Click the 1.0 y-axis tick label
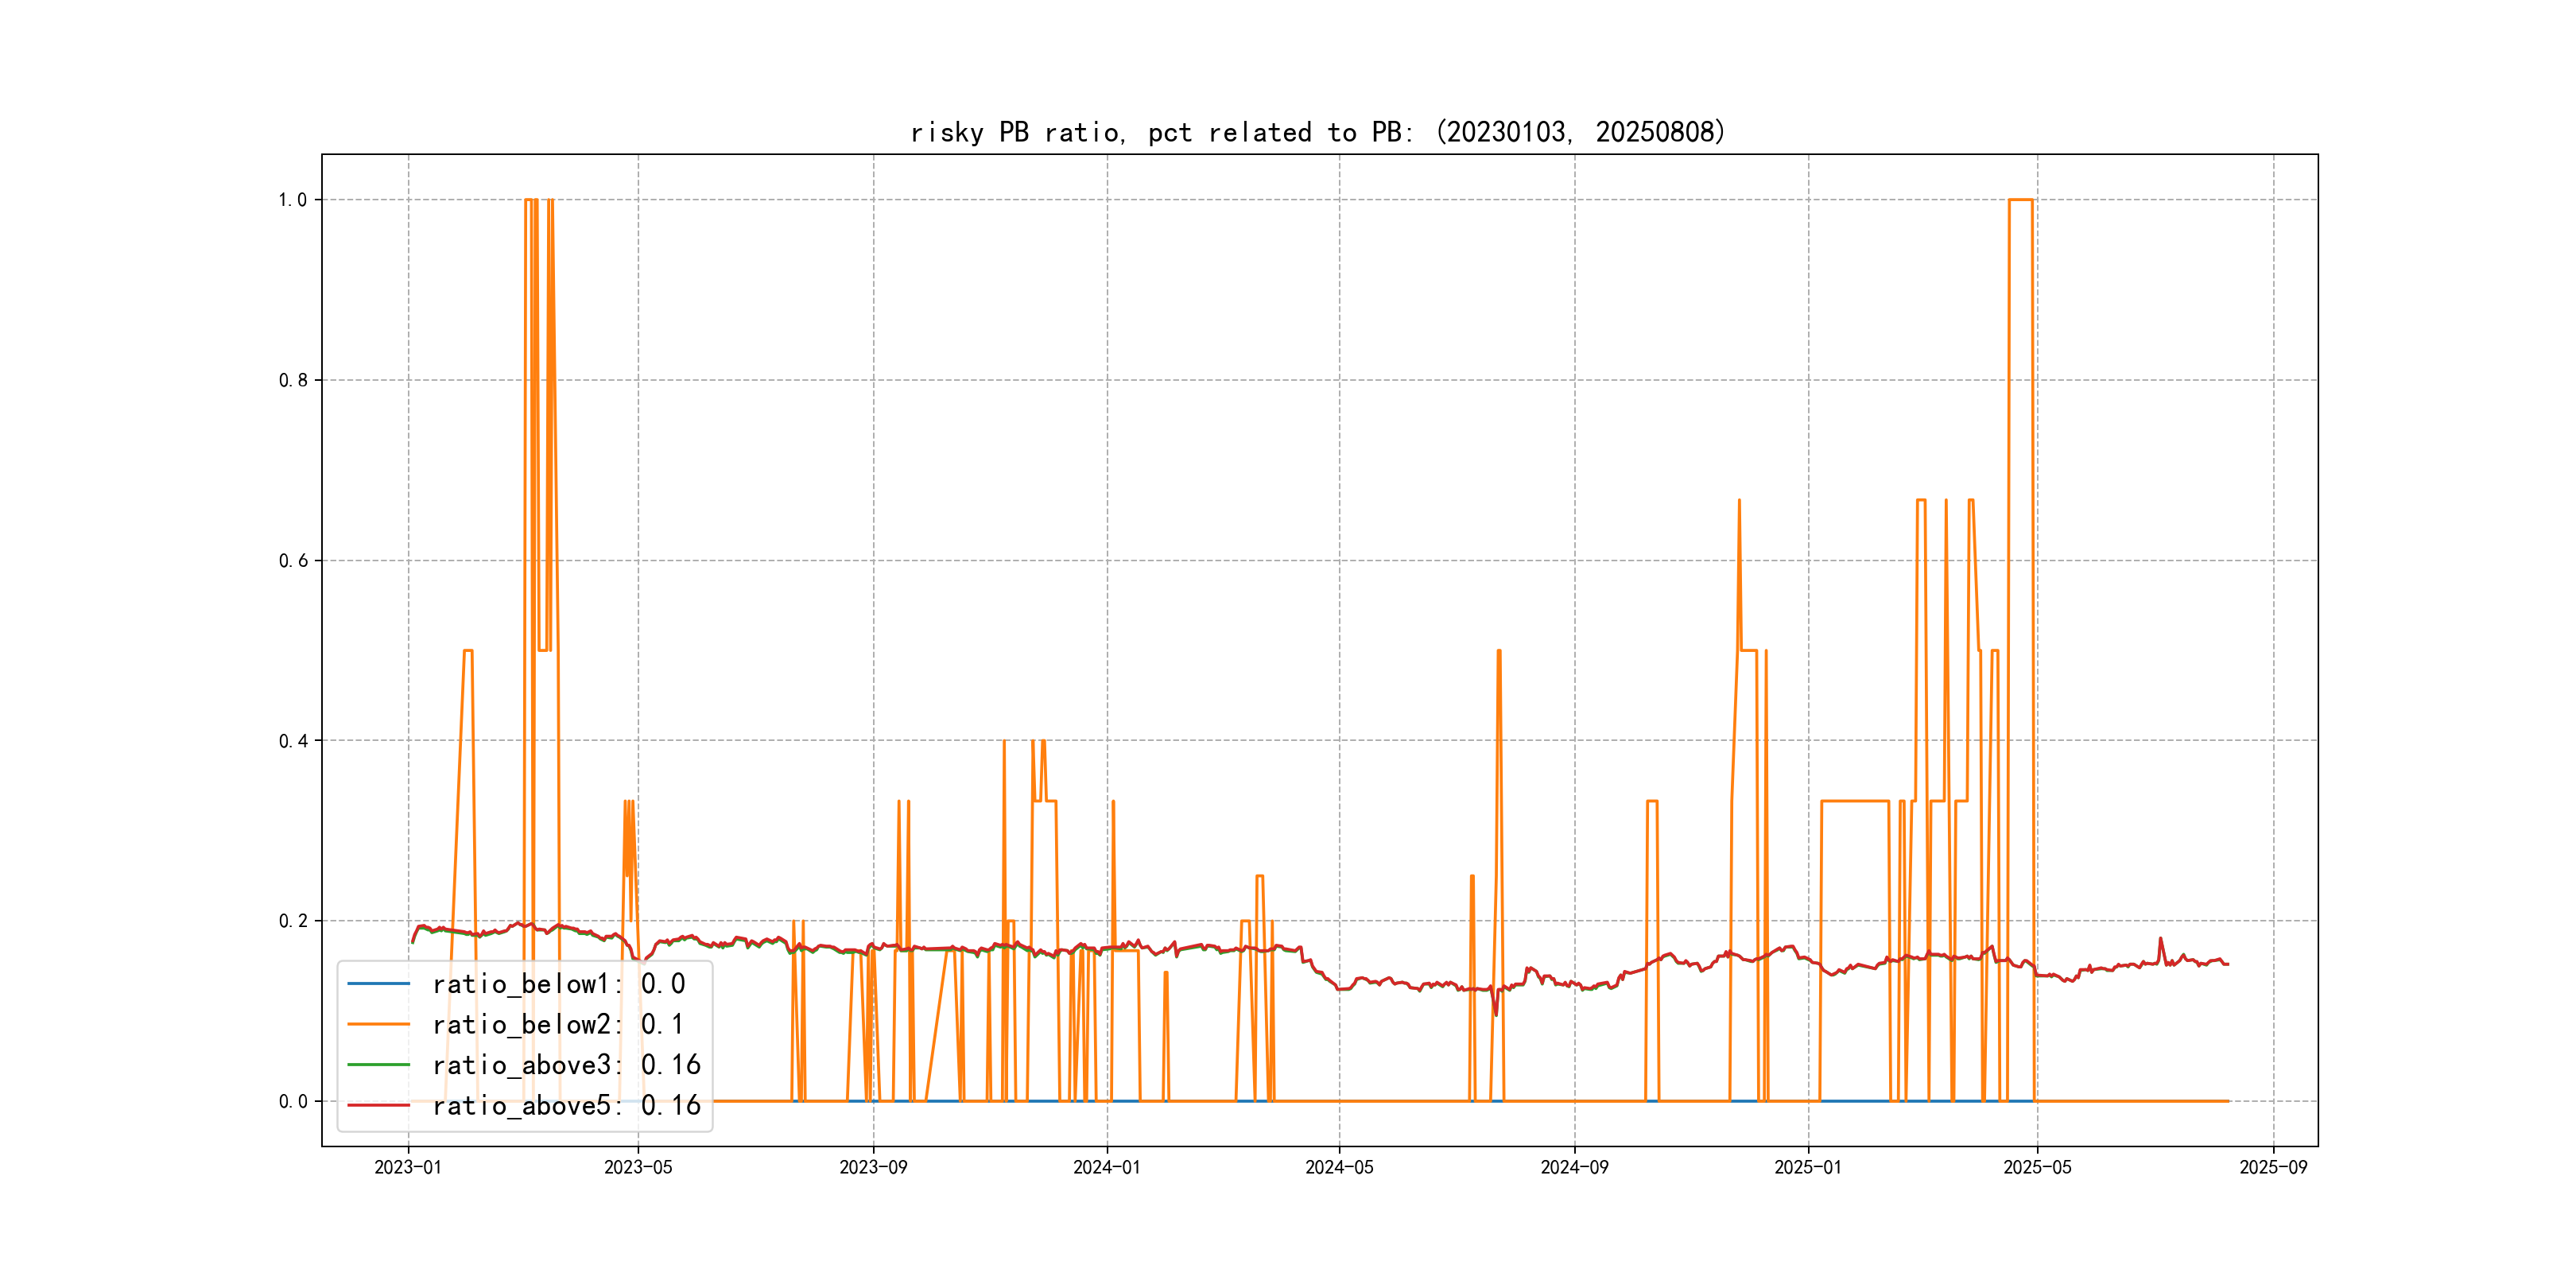Viewport: 2576px width, 1288px height. (292, 200)
